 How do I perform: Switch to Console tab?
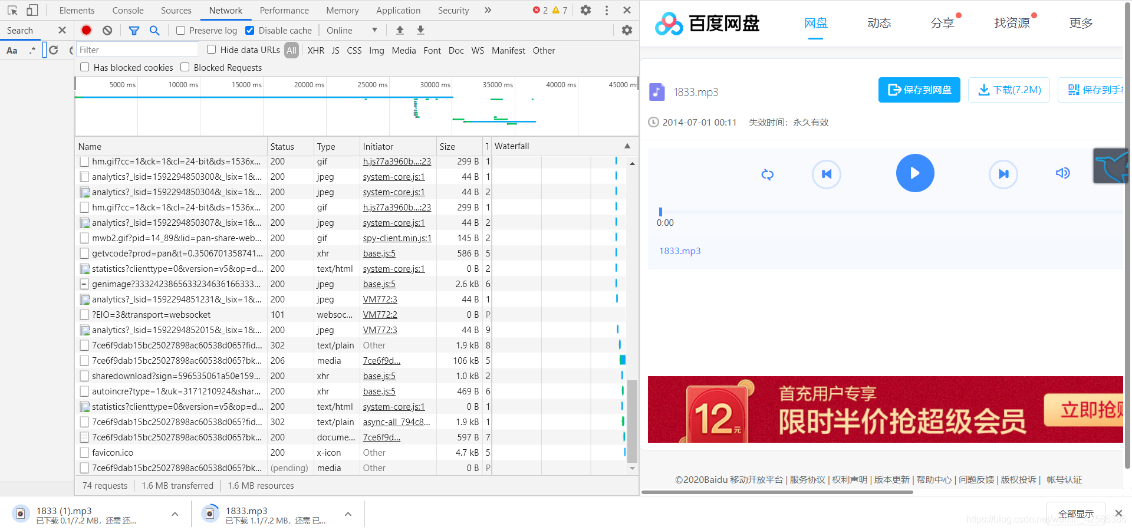click(x=128, y=10)
